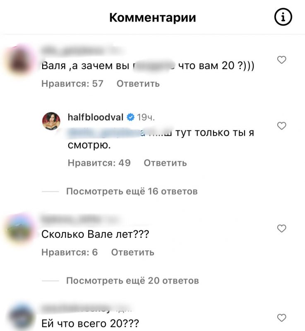Open the blurred avatar beside "Сколько Вале лет???"

(x=19, y=229)
